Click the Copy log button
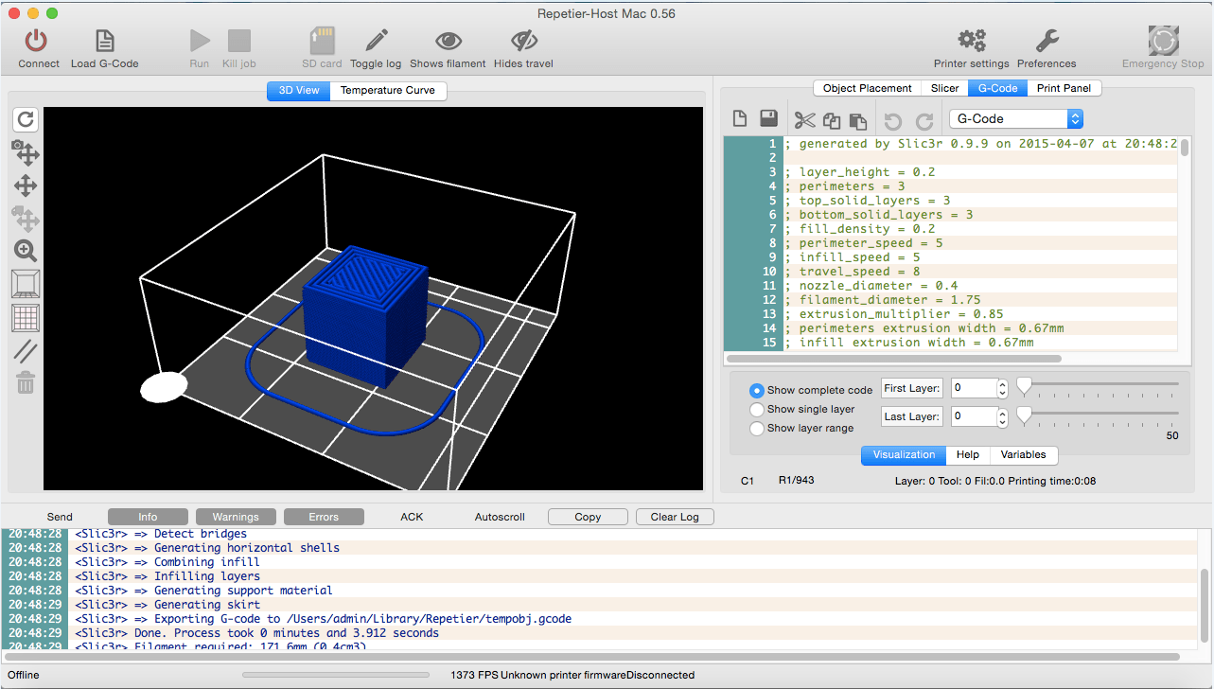 click(588, 517)
